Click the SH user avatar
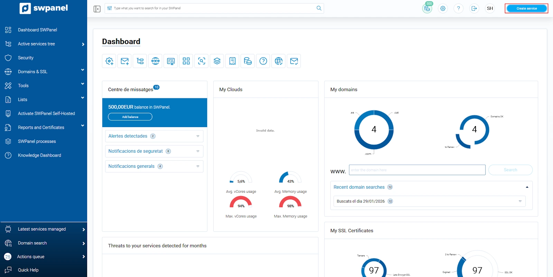Viewport: 553px width, 277px height. click(x=490, y=9)
